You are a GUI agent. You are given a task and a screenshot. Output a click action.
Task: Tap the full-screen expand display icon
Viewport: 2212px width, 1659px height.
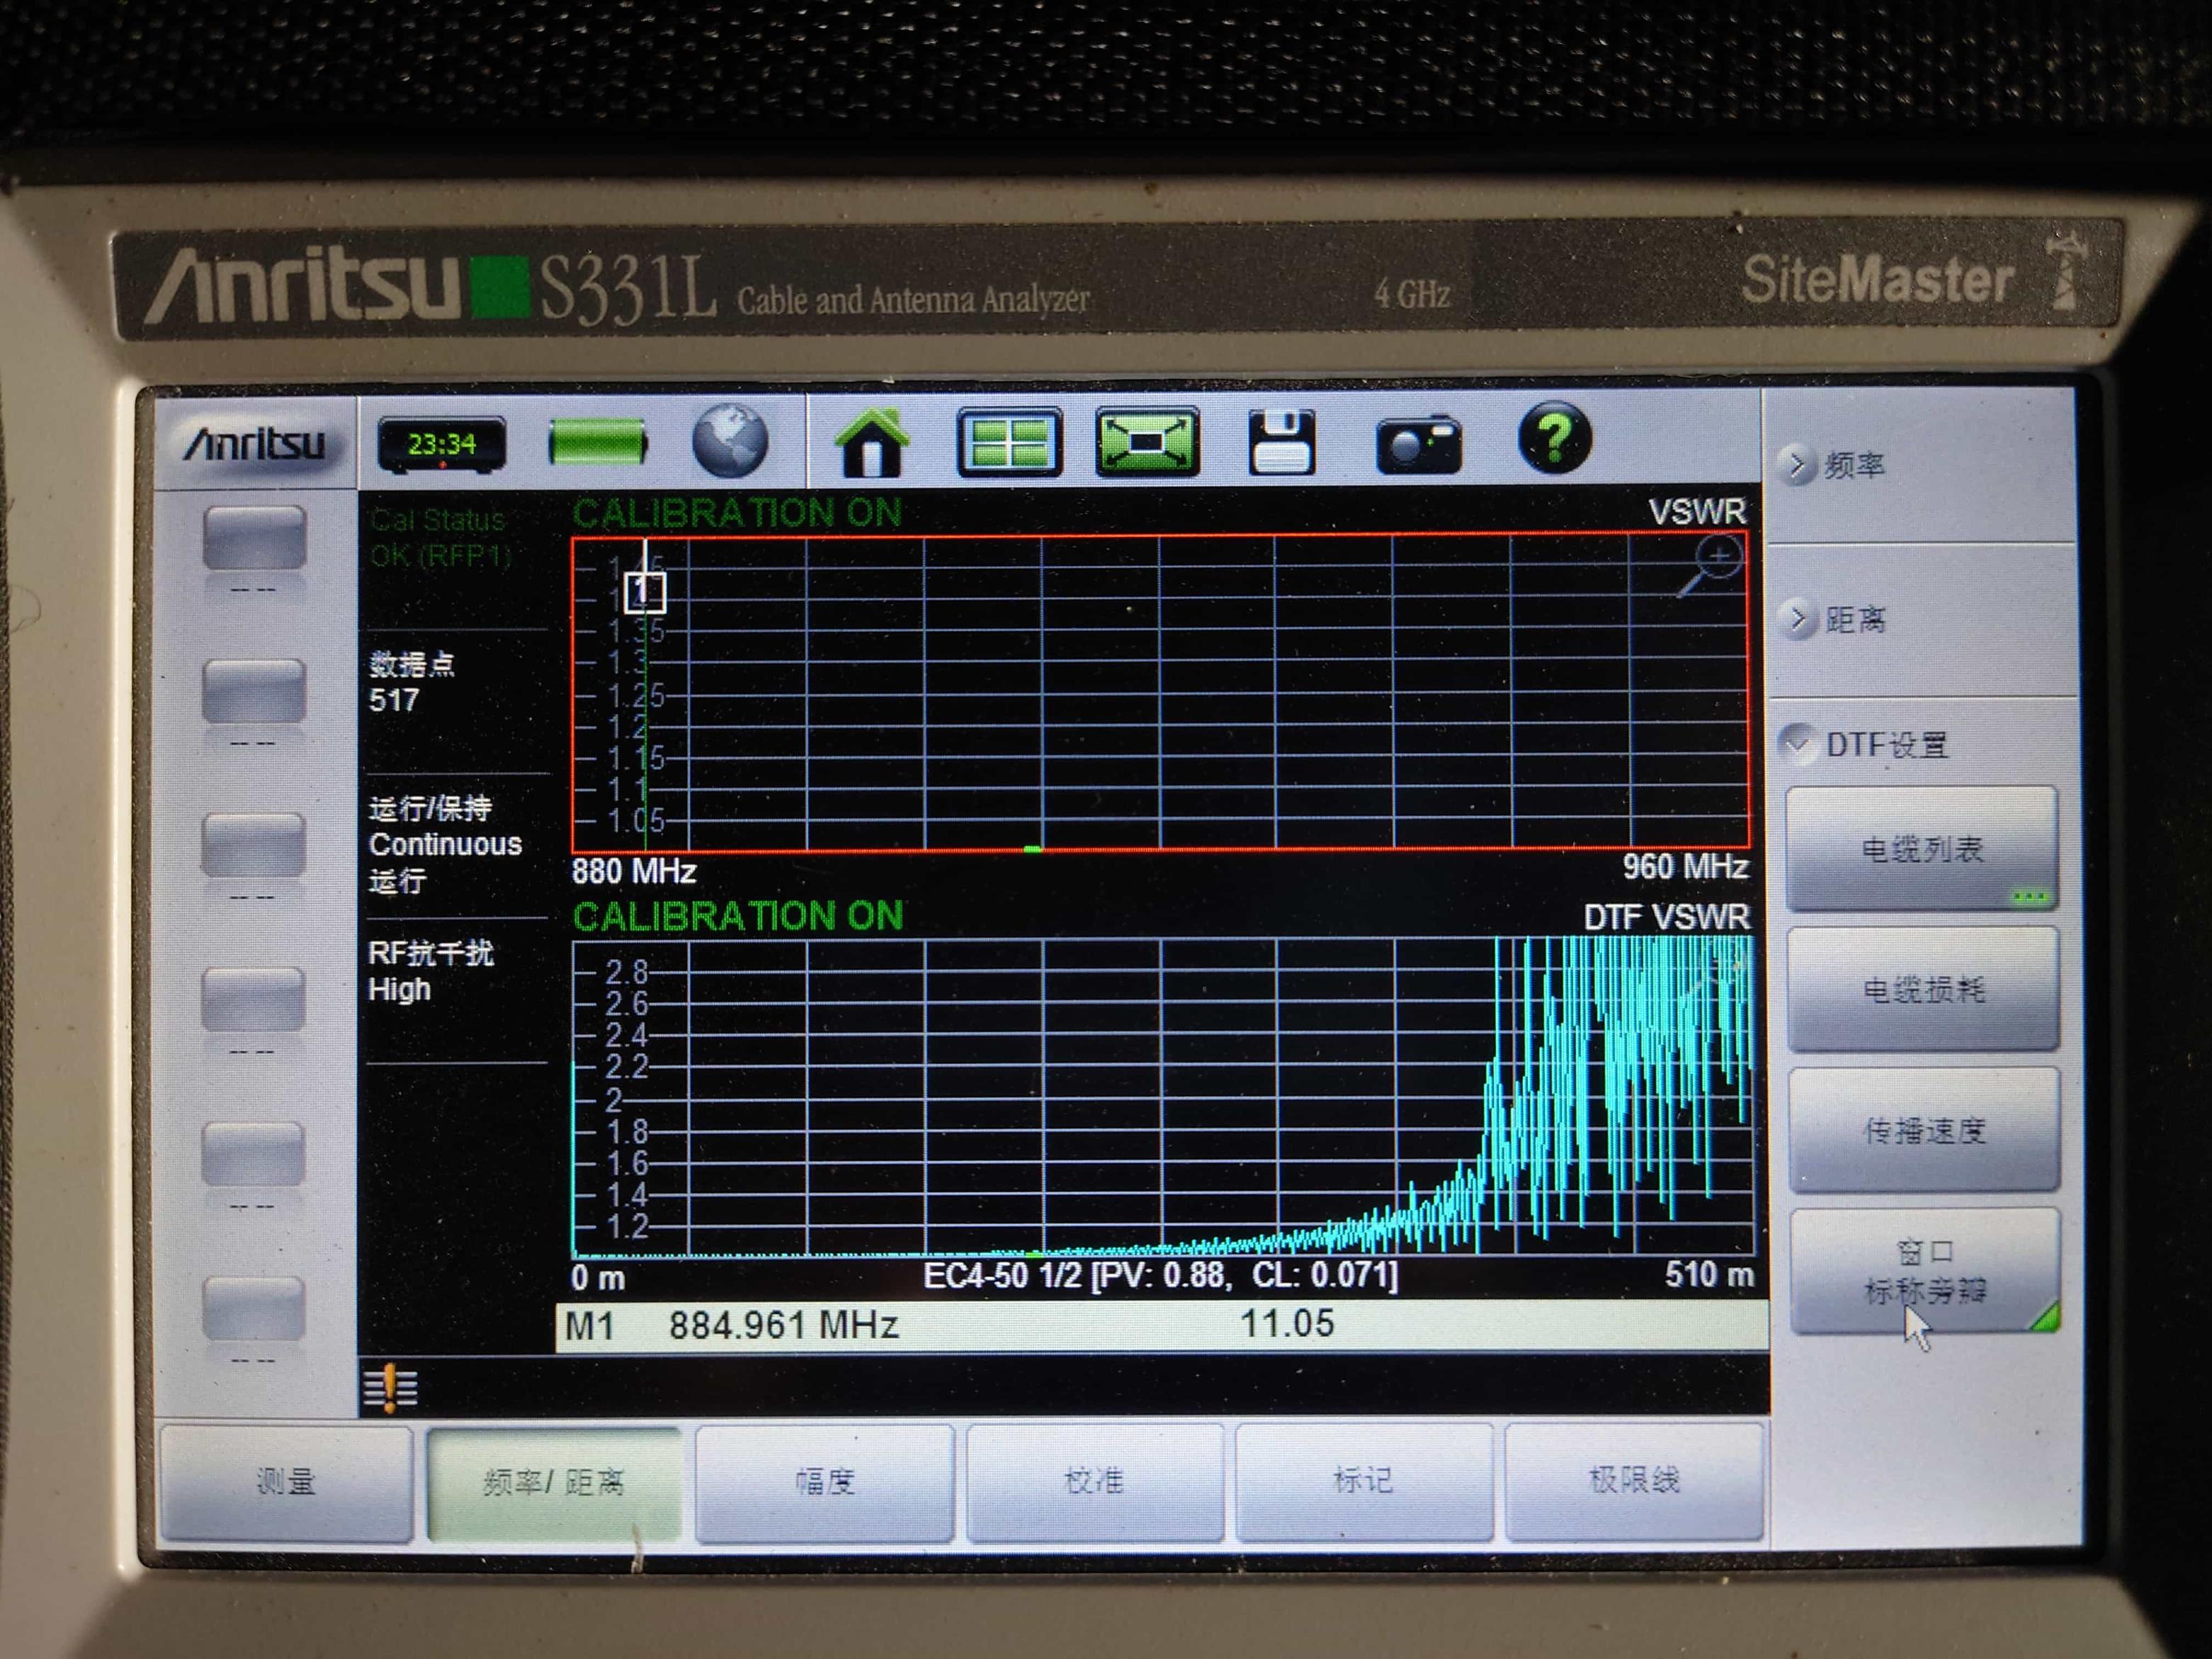pyautogui.click(x=1147, y=442)
